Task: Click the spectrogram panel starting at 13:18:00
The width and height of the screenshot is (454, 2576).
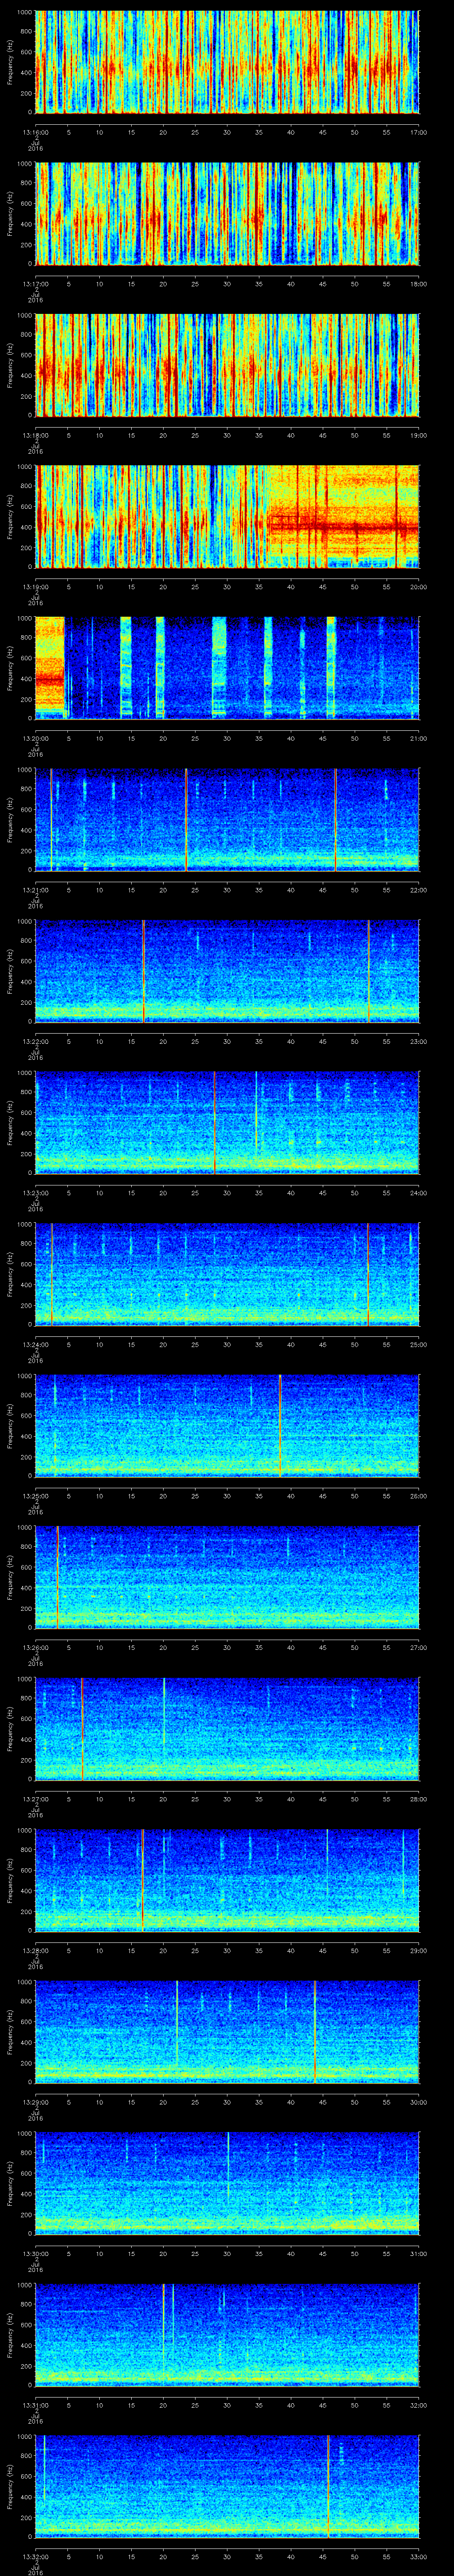Action: [x=227, y=365]
